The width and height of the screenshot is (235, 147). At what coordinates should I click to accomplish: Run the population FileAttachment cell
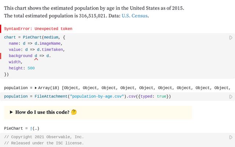click(231, 97)
